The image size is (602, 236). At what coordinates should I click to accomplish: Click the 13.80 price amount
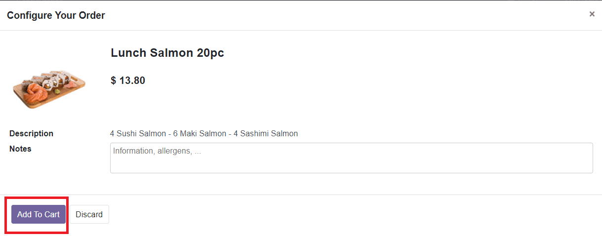132,80
